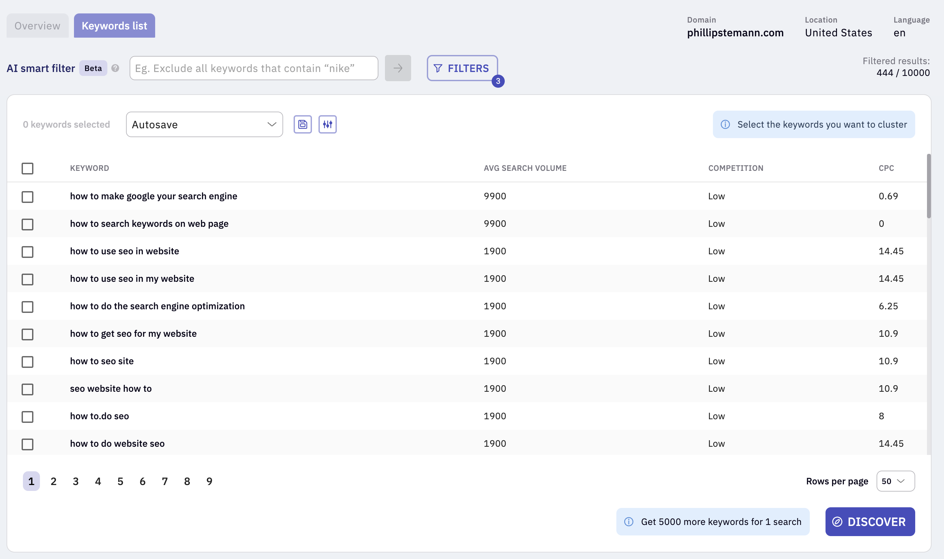Click the AI smart filter help icon
944x559 pixels.
coord(115,68)
